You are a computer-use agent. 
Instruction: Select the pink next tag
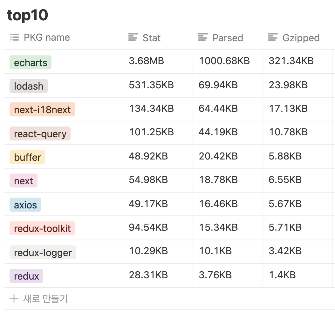24,181
